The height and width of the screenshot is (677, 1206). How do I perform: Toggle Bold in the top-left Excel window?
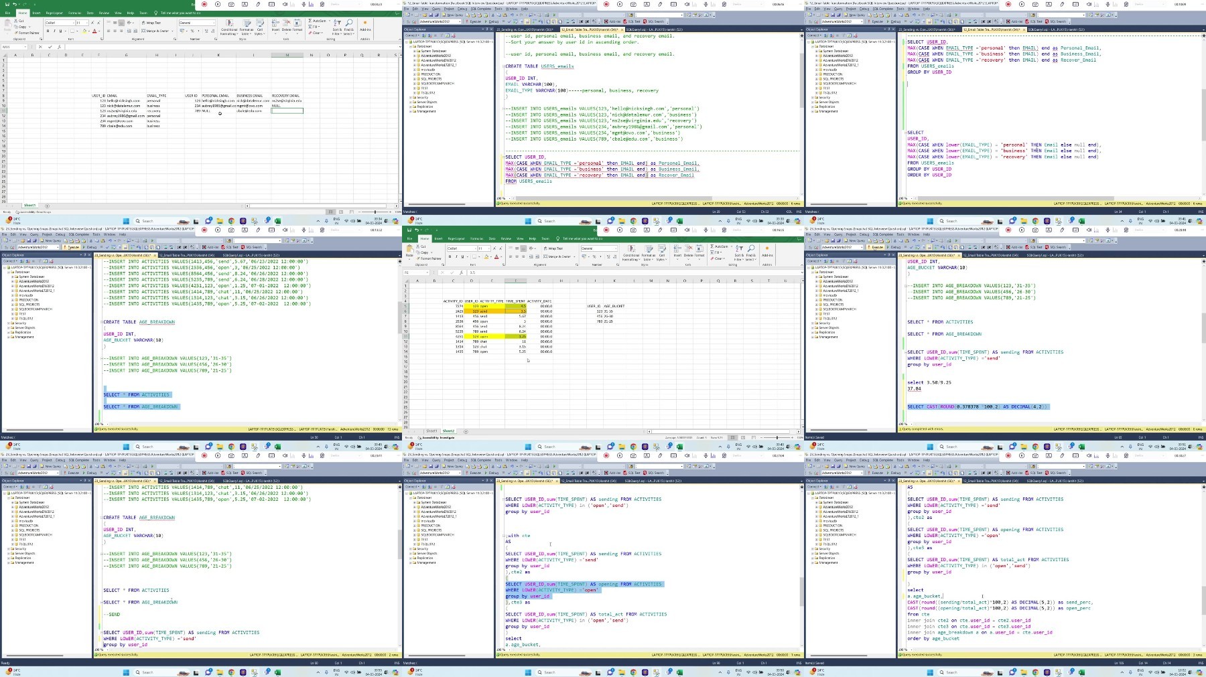click(48, 31)
